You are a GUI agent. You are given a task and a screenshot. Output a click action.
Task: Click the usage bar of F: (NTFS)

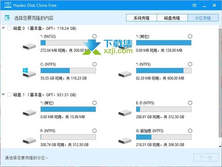tap(68, 137)
